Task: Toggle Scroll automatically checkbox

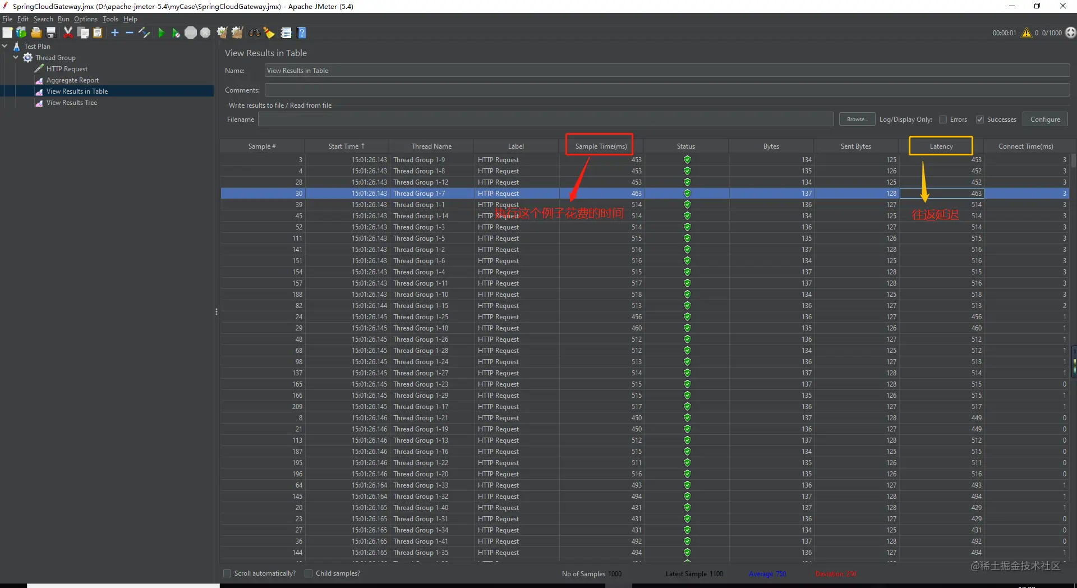Action: click(227, 573)
